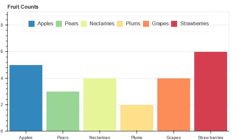Click the green Pears legend swatch
241x140 pixels.
click(x=59, y=24)
